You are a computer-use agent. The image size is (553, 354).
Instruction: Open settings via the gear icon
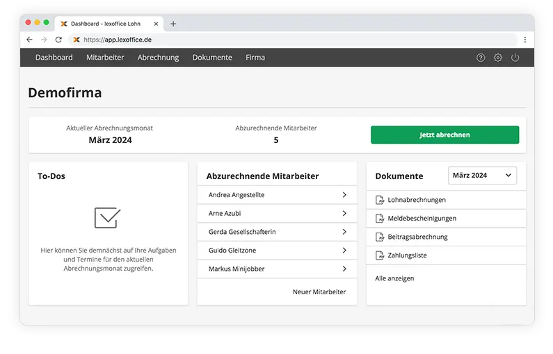(x=498, y=58)
